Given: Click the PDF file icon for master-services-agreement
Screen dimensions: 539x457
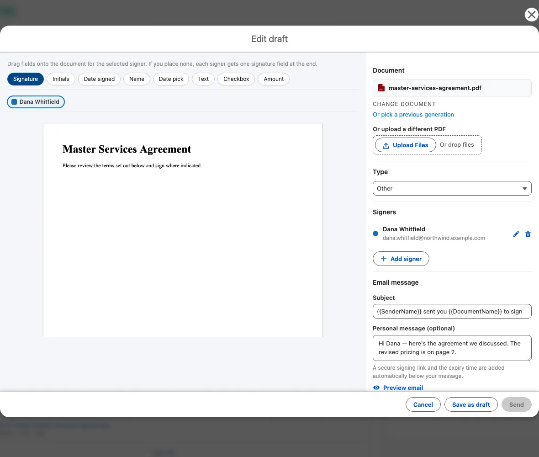Looking at the screenshot, I should click(x=381, y=88).
